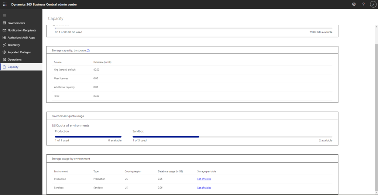The width and height of the screenshot is (378, 195).
Task: Click the Source column header
Action: 58,62
